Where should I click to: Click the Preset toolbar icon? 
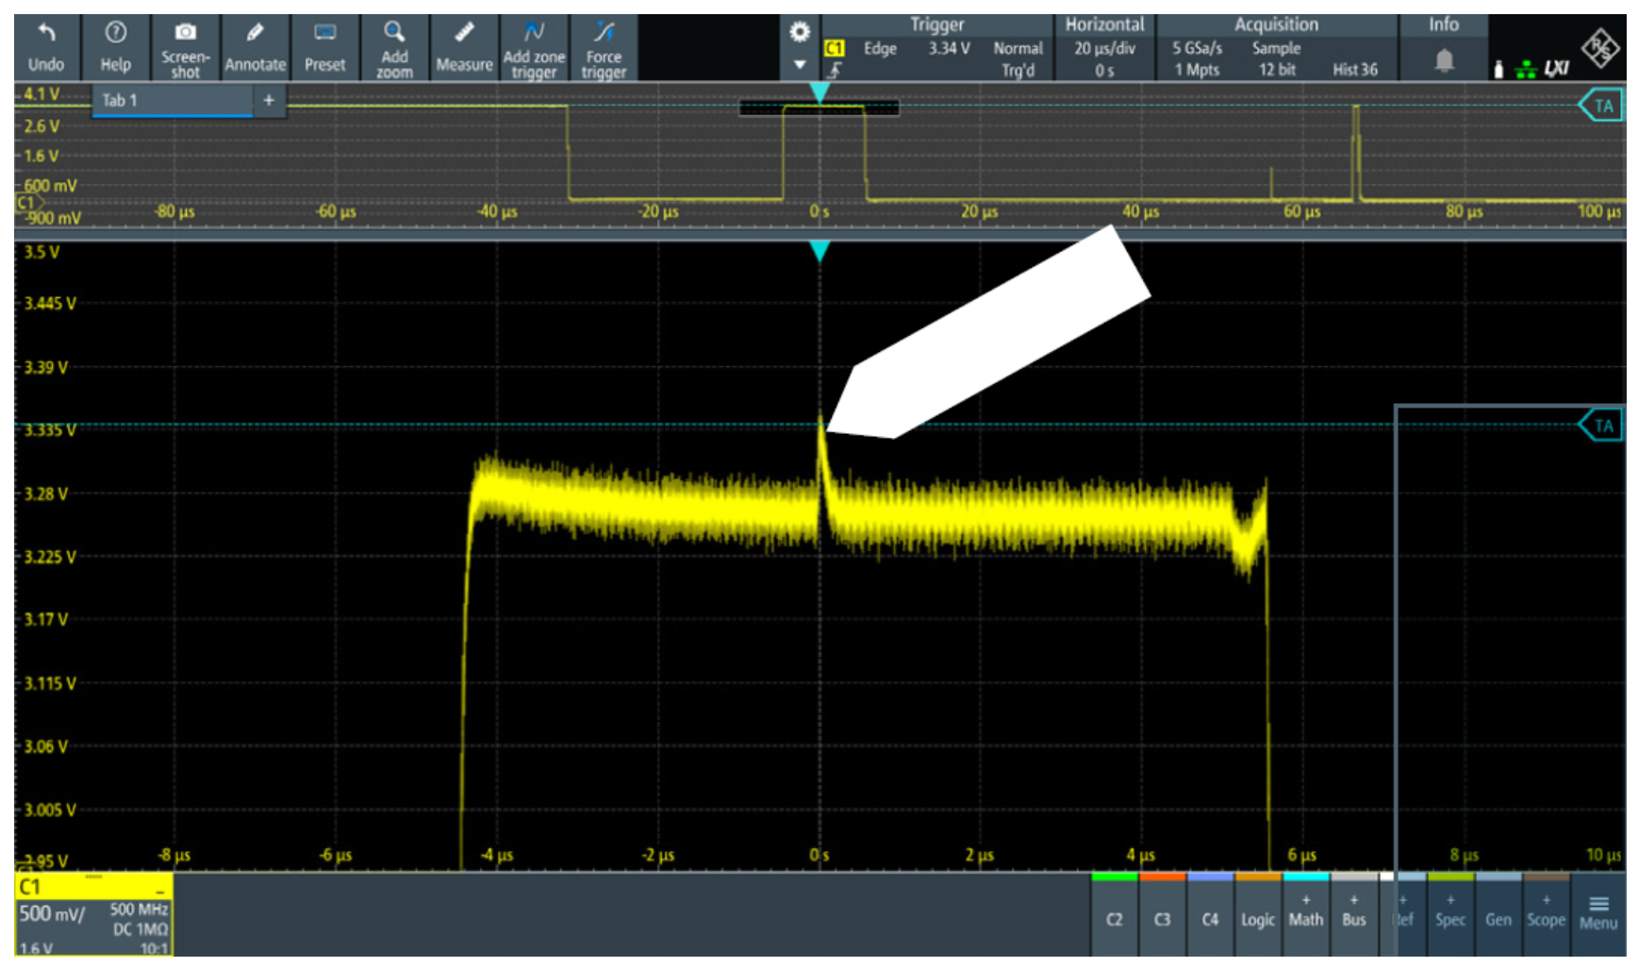[324, 34]
